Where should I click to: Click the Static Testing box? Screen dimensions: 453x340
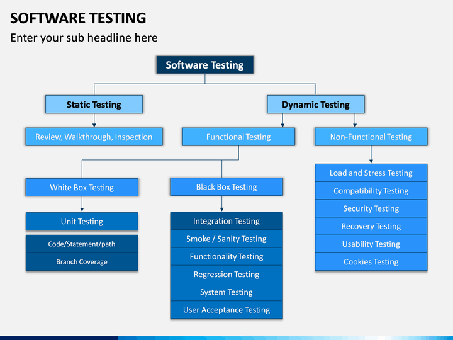94,104
